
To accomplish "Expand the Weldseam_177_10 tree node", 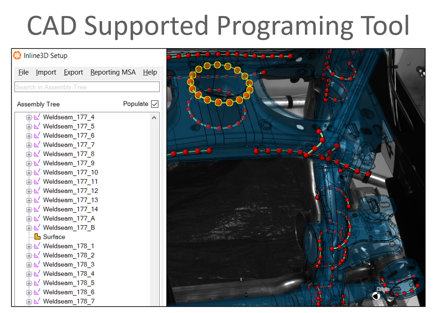I will click(29, 173).
